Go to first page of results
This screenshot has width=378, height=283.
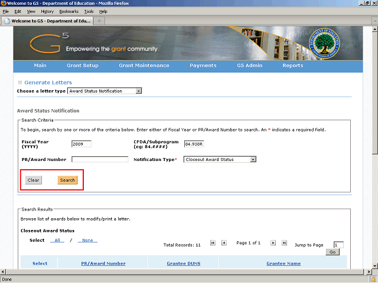tap(213, 243)
